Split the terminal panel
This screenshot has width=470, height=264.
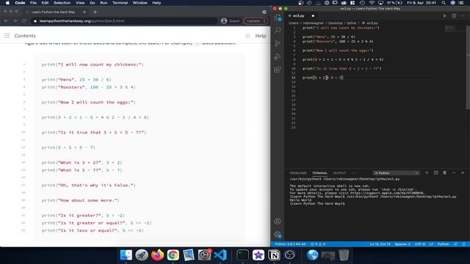coord(435,173)
